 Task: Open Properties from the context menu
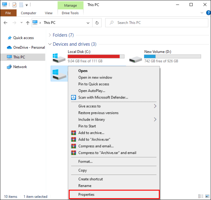tap(114, 194)
